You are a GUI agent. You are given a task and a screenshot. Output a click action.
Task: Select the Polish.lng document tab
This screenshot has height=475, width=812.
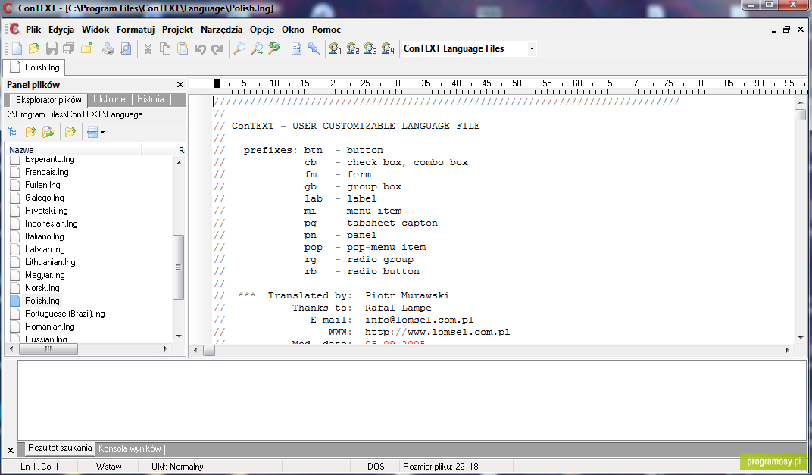(x=35, y=67)
